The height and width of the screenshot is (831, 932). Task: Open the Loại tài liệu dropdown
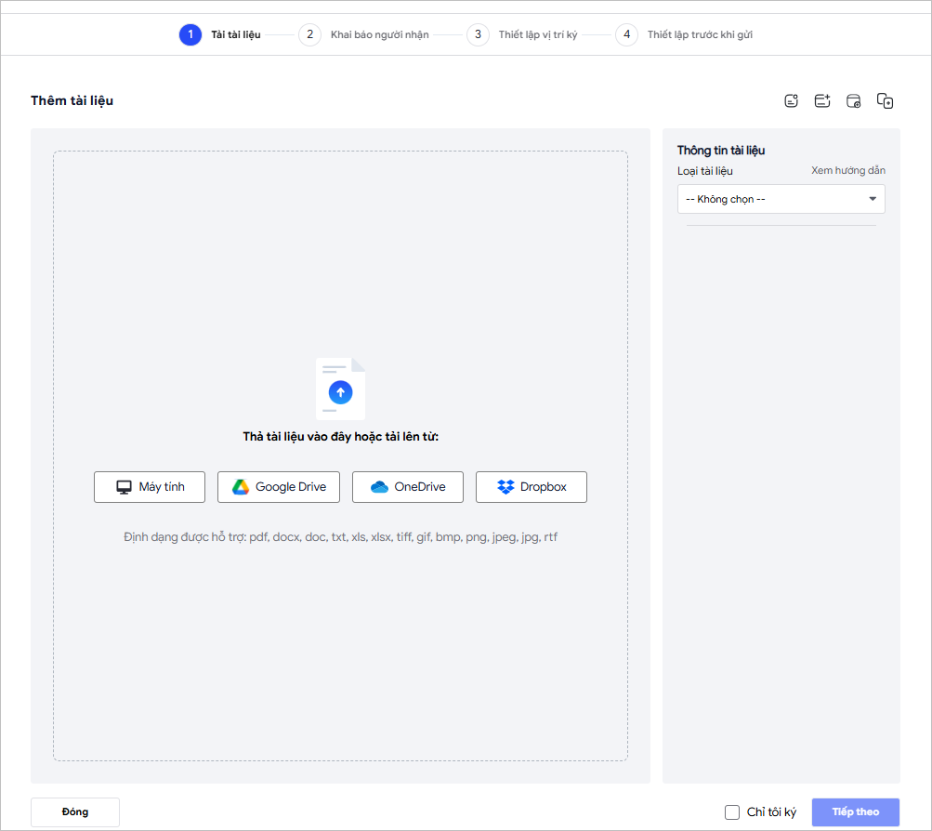click(781, 199)
